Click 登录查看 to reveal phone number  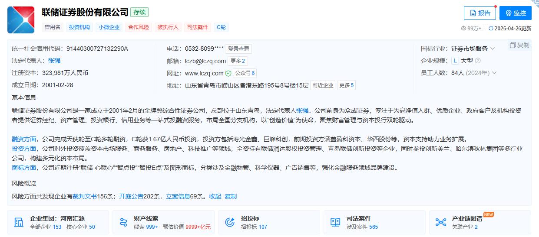238,49
